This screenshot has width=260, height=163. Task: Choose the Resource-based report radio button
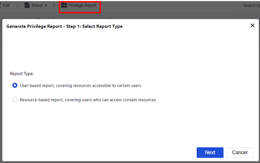pyautogui.click(x=15, y=100)
